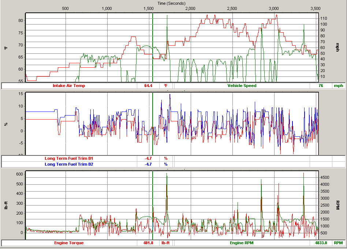Click the 3,000 tick on the time axis

click(273, 8)
